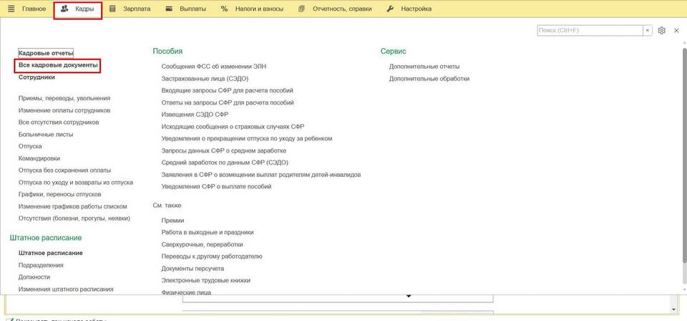The image size is (687, 321).
Task: Clear the search field with the x button
Action: pos(648,31)
